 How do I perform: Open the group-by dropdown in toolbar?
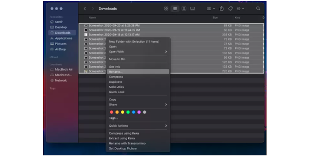click(x=211, y=9)
